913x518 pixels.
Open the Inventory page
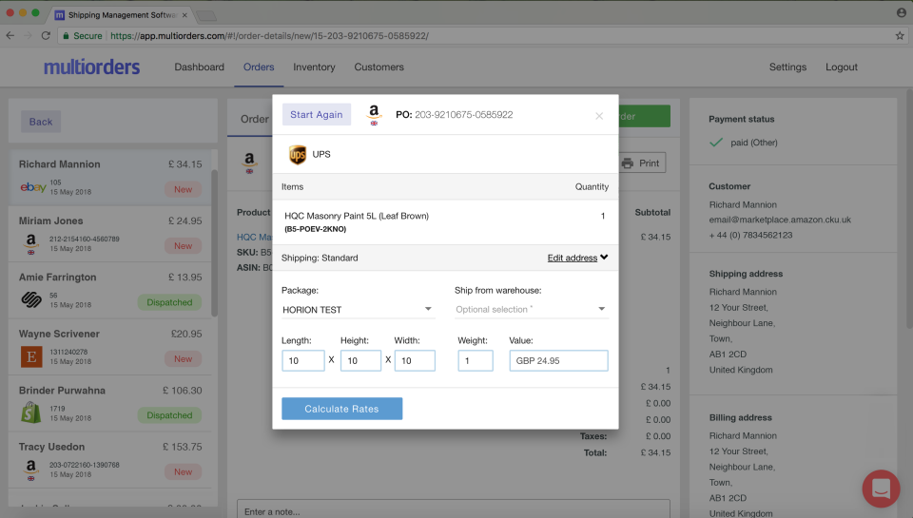click(x=314, y=67)
